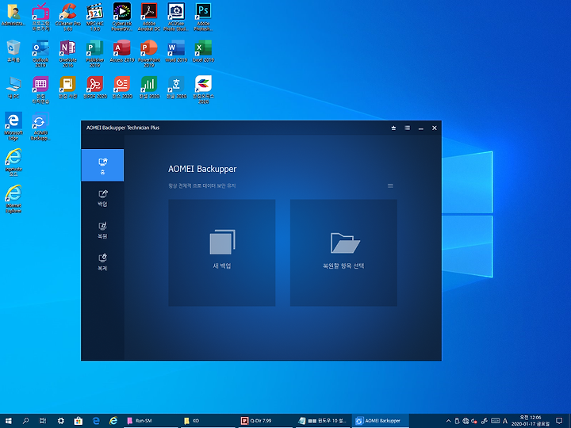Select the Hanshow 2020 desktop icon
571x428 pixels.
pos(122,88)
